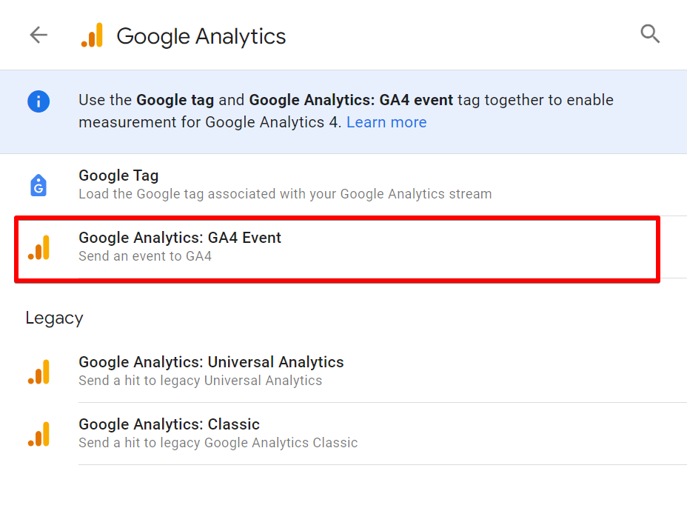Click the 'Send an event to GA4' description

pyautogui.click(x=145, y=256)
